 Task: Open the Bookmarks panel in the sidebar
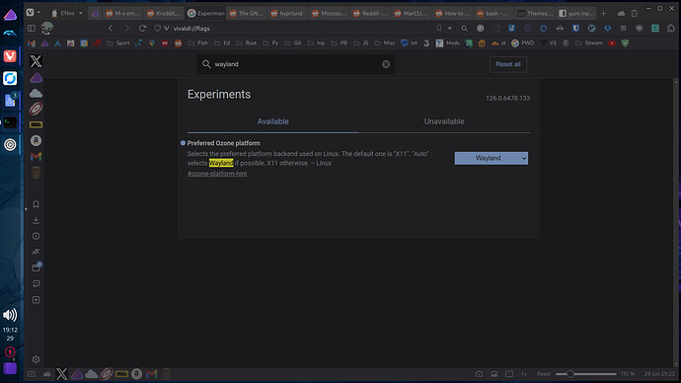pos(37,204)
